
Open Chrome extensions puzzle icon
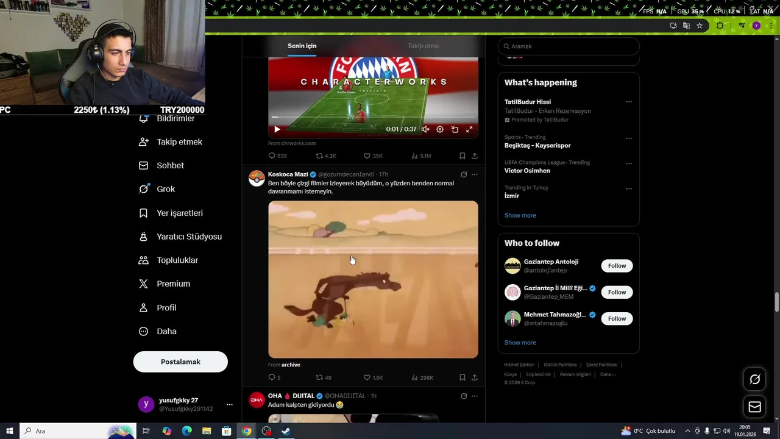[x=720, y=26]
